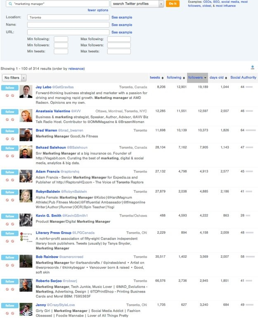Sort by the Social Authority column header
Image resolution: width=258 pixels, height=319 pixels.
243,77
